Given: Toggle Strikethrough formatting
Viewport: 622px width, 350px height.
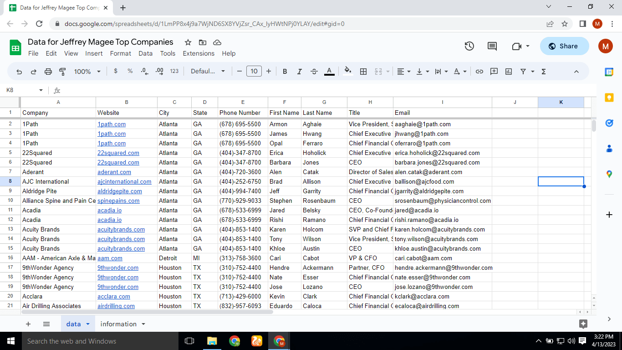Looking at the screenshot, I should point(314,72).
